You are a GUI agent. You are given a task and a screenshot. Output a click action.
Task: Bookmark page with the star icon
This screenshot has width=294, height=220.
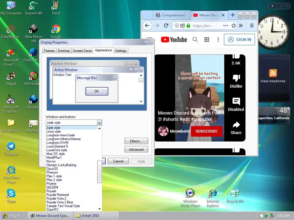coord(233,25)
